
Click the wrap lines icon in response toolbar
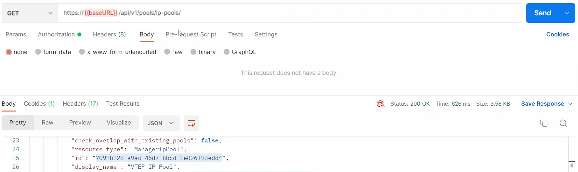[x=191, y=123]
